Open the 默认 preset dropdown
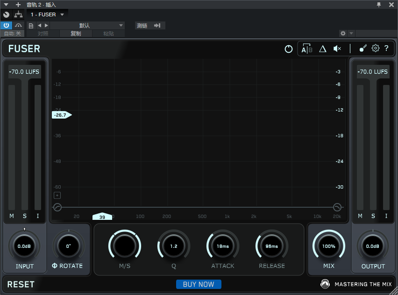Viewport: 398px width, 295px height. [87, 26]
